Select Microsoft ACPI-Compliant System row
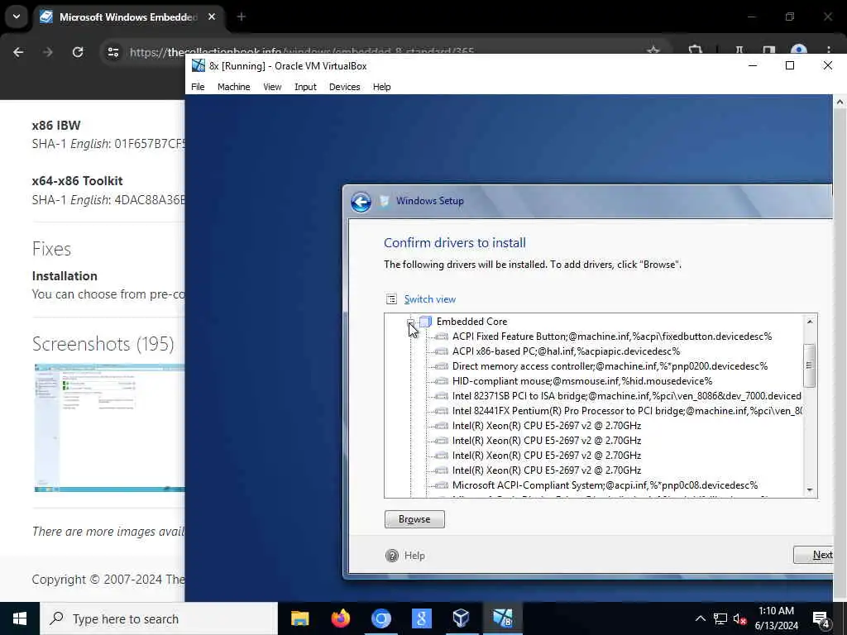The width and height of the screenshot is (847, 635). click(605, 485)
